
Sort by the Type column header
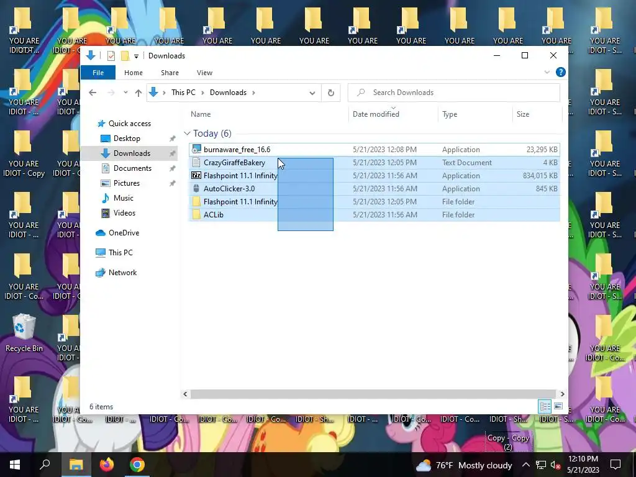point(475,114)
